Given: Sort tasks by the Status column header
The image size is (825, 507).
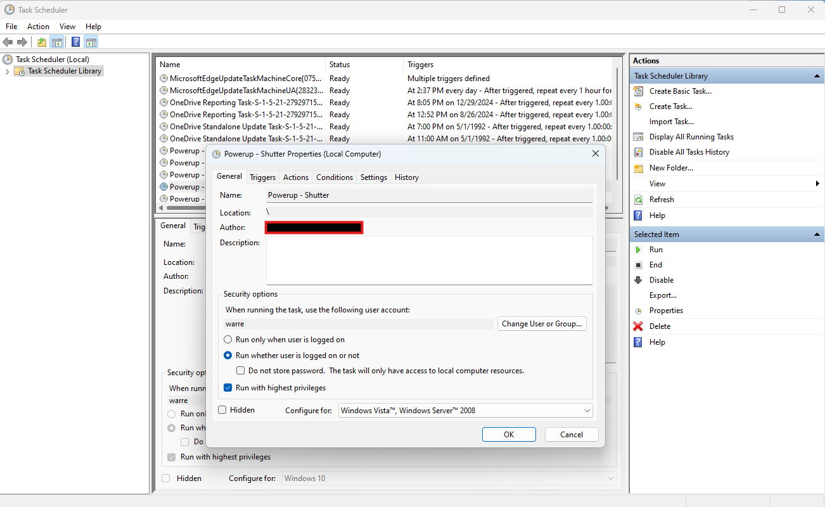Looking at the screenshot, I should [x=364, y=65].
